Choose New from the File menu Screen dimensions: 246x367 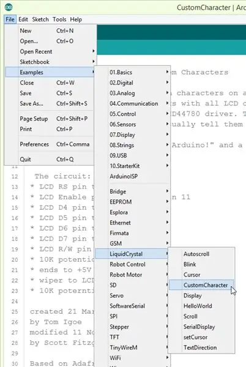(50, 31)
